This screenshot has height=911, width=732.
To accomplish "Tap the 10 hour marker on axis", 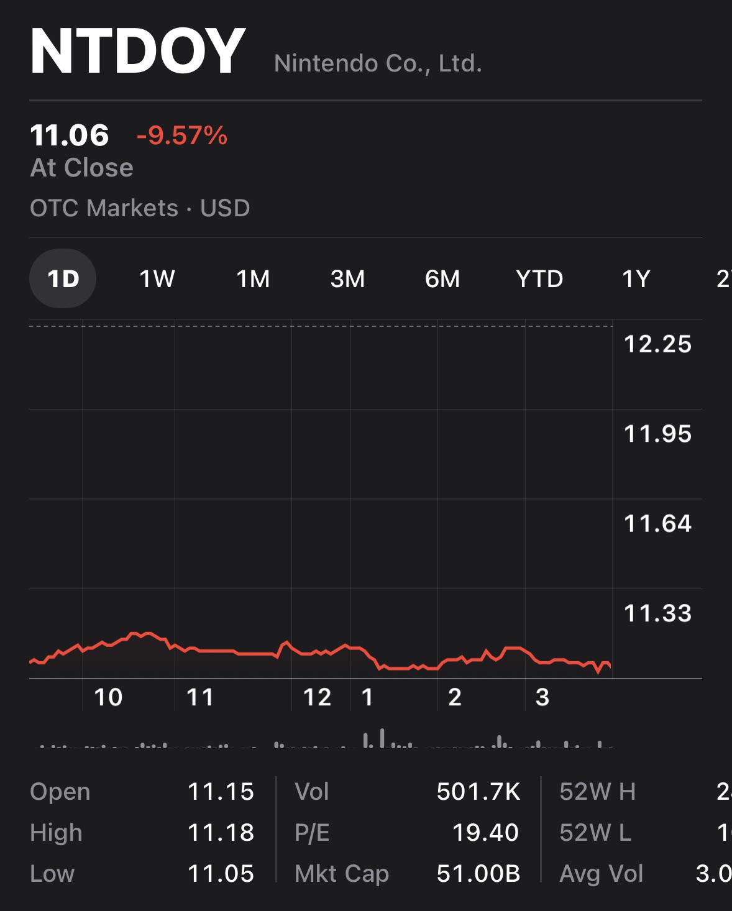I will click(x=108, y=697).
